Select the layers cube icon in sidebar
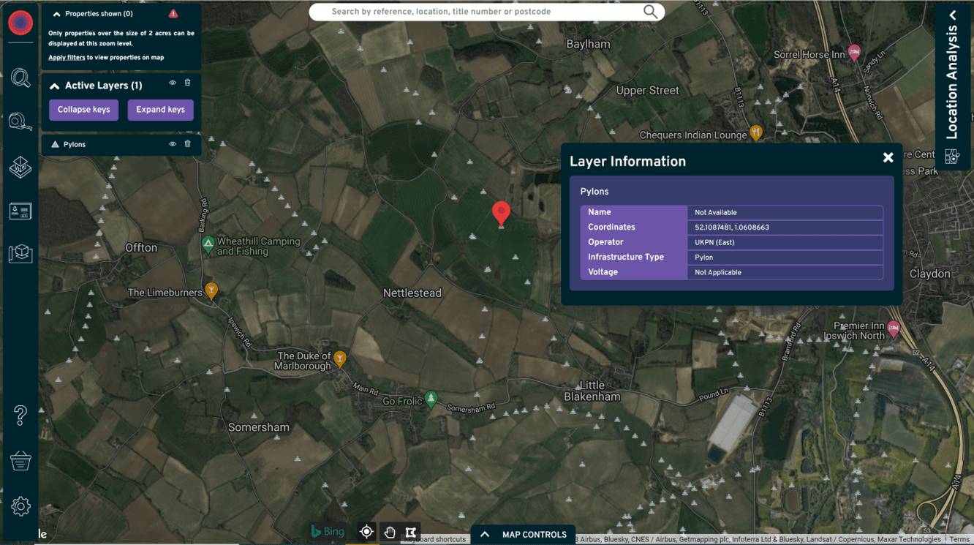This screenshot has height=545, width=974. (20, 168)
